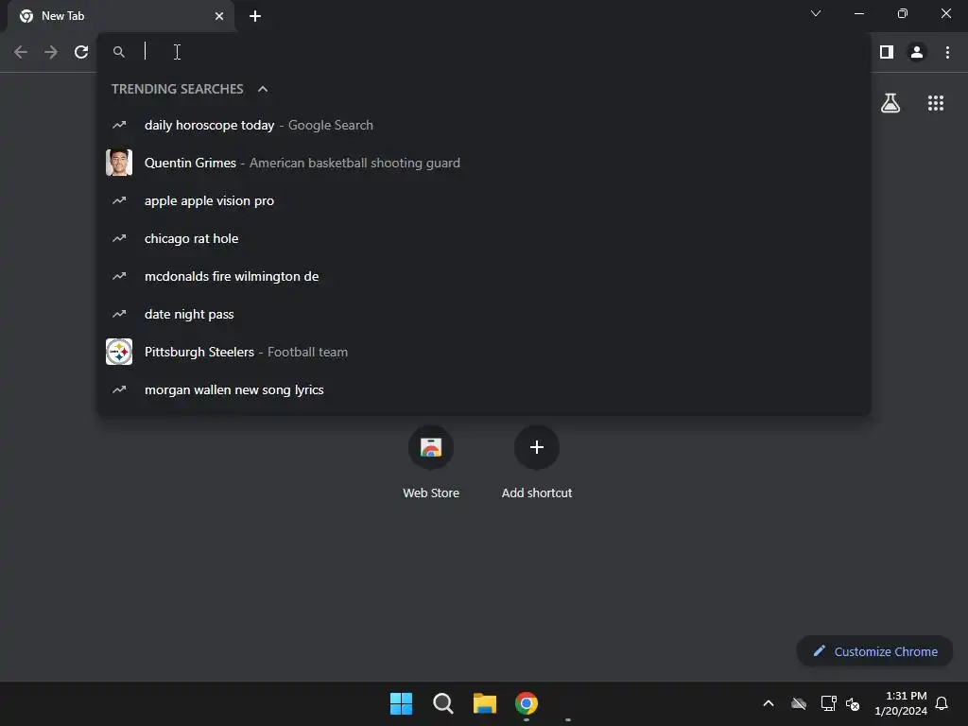Restore down the Chrome window

click(x=903, y=13)
